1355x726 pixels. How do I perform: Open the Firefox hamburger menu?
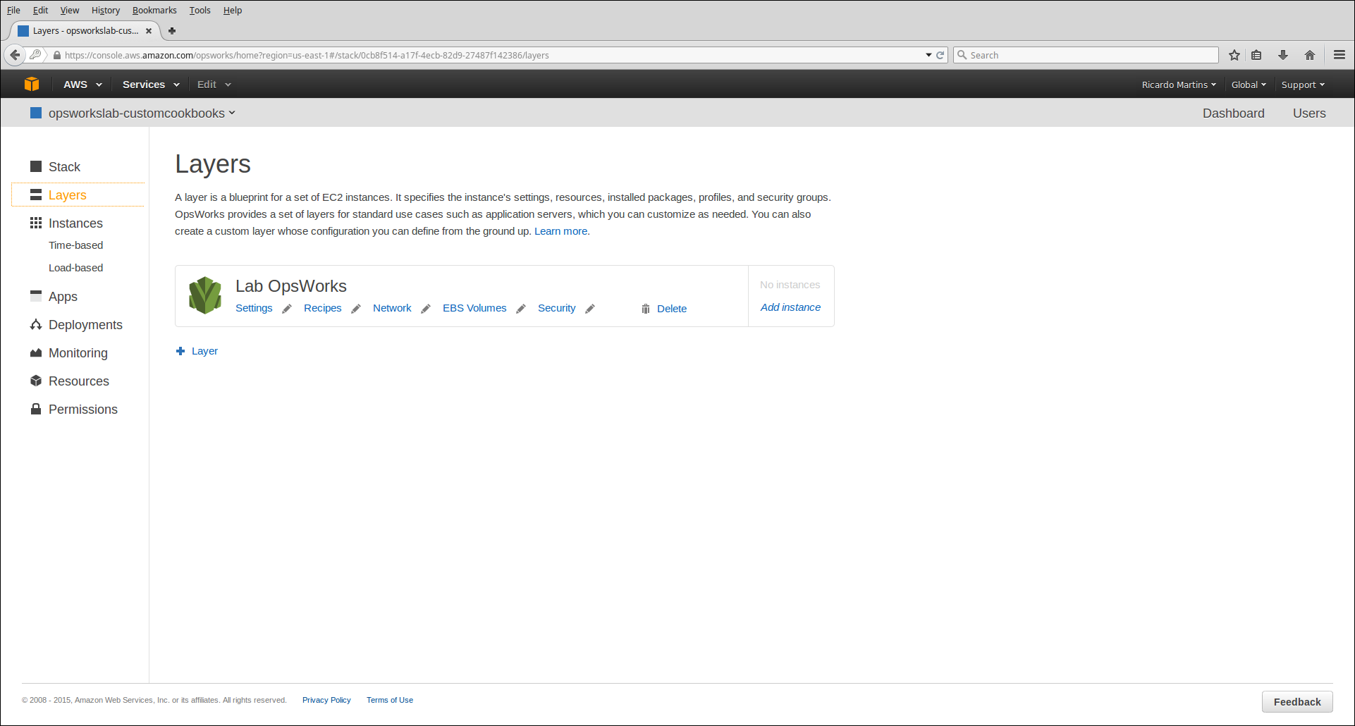pos(1339,55)
